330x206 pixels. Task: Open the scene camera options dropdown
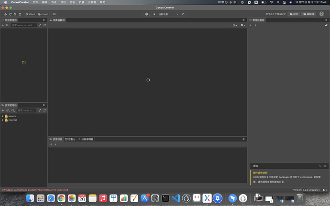click(x=235, y=25)
